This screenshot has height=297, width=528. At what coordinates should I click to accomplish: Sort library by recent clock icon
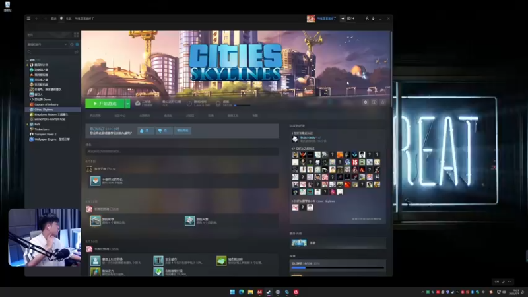tap(72, 44)
